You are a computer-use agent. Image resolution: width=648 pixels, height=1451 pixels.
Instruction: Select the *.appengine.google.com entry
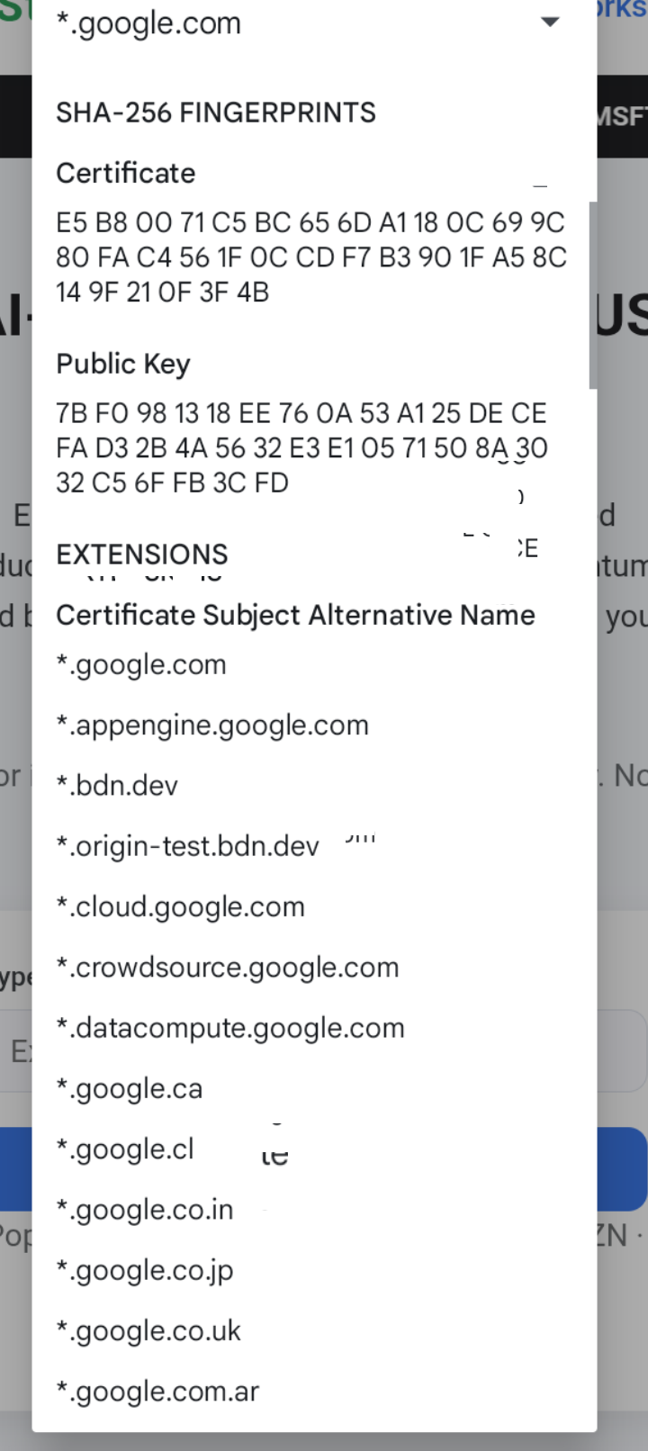212,725
